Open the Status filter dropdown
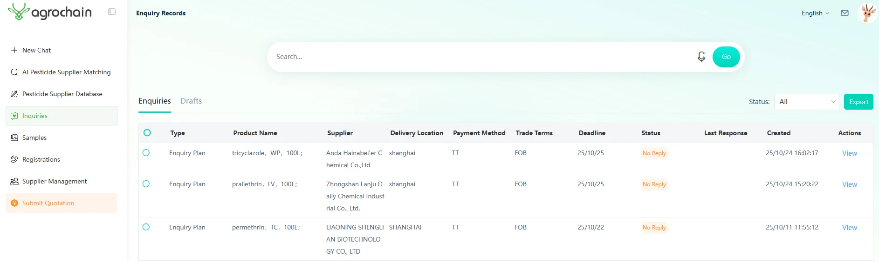Viewport: 879px width, 262px height. point(806,102)
